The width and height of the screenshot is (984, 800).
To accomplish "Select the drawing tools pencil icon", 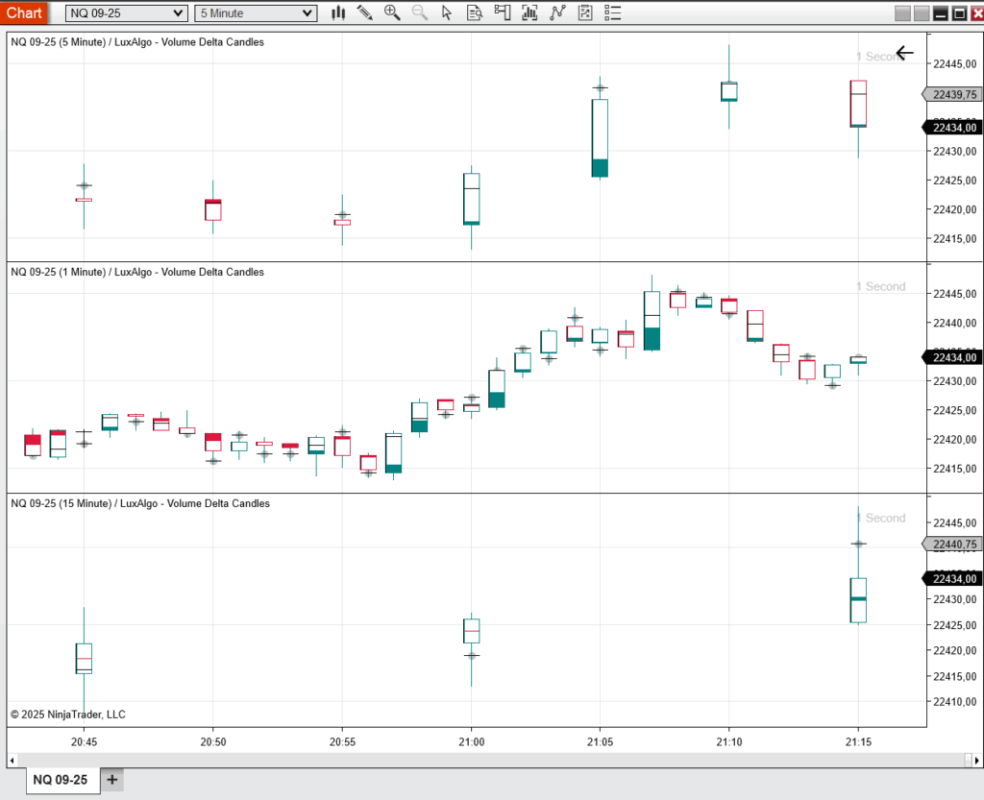I will coord(364,12).
